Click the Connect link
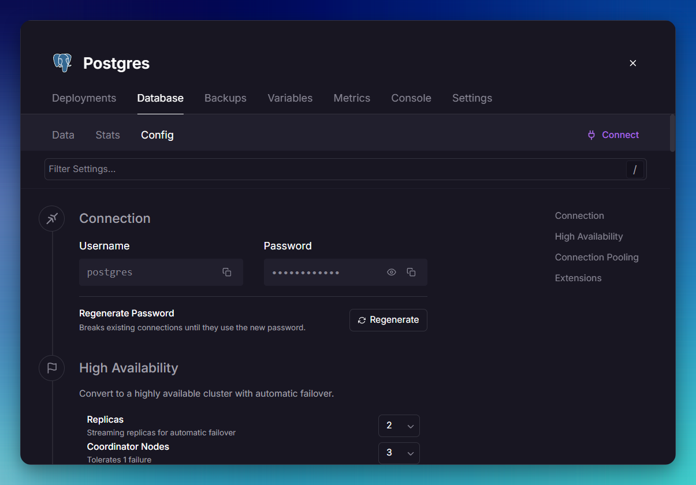This screenshot has width=696, height=485. 620,135
